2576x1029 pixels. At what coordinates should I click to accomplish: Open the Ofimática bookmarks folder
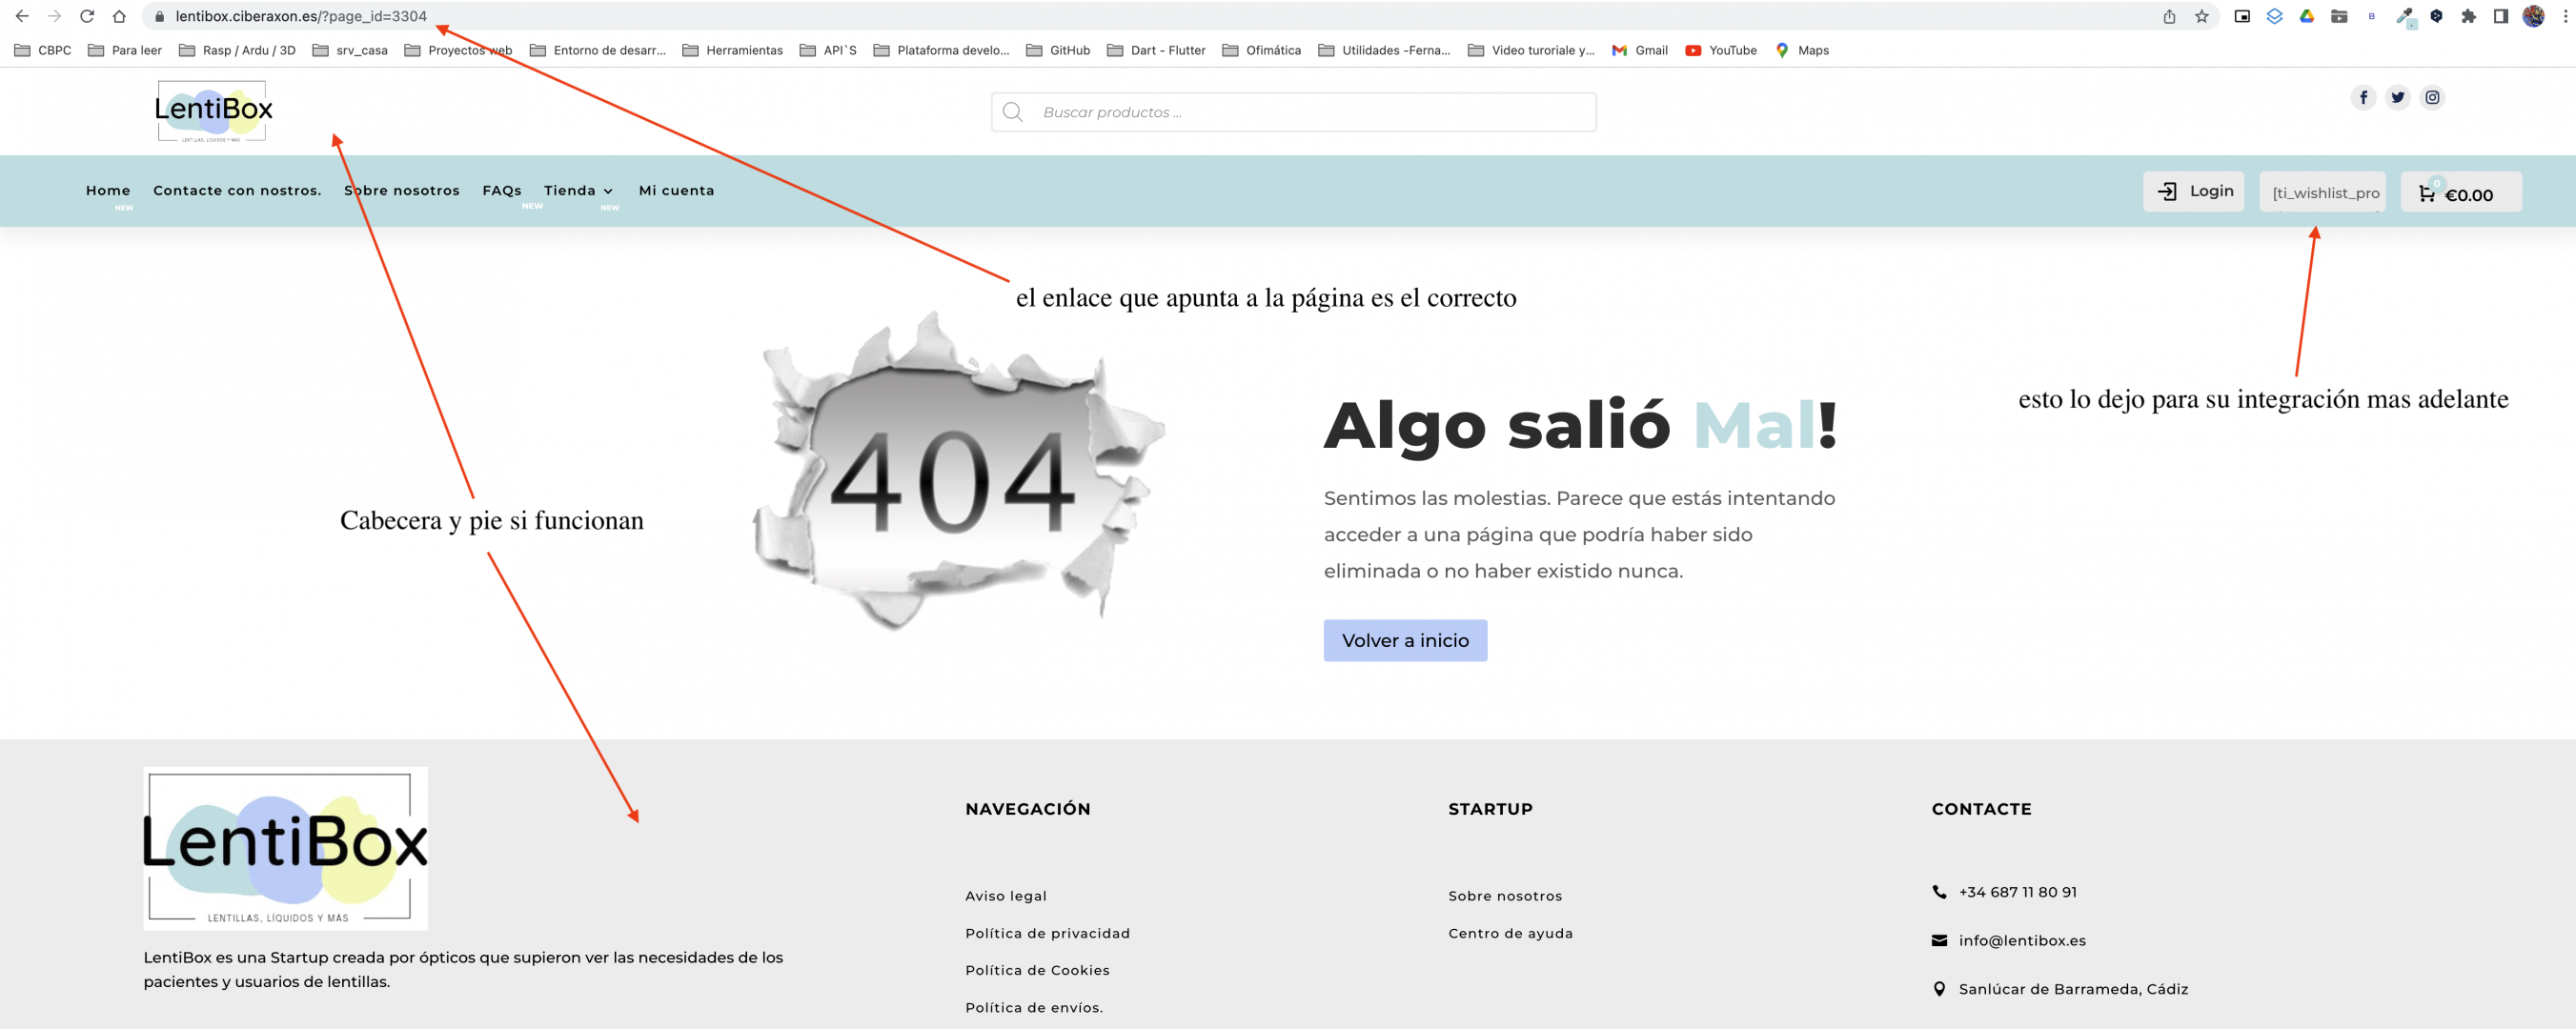click(x=1261, y=50)
